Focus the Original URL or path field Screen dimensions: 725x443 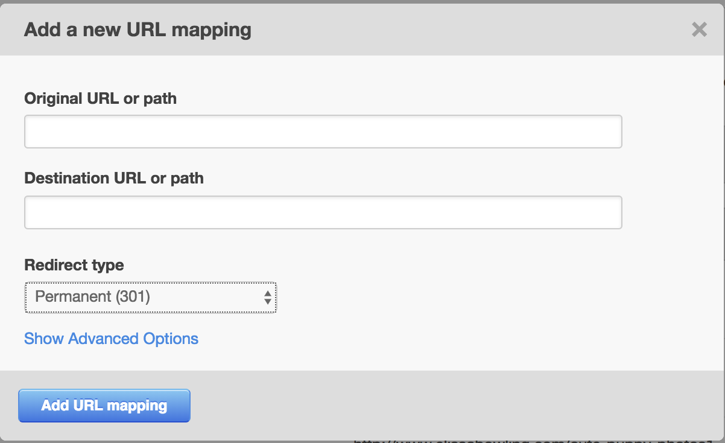[323, 132]
